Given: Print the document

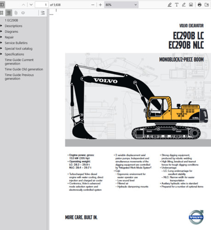Looking at the screenshot, I should [x=200, y=5].
